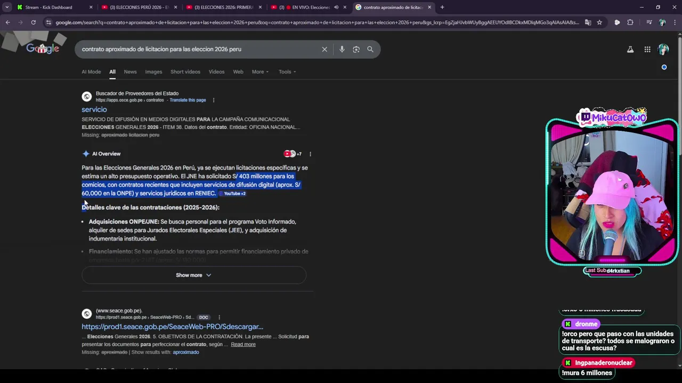Viewport: 682px width, 383px height.
Task: Open the Extensions puzzle menu
Action: point(630,22)
